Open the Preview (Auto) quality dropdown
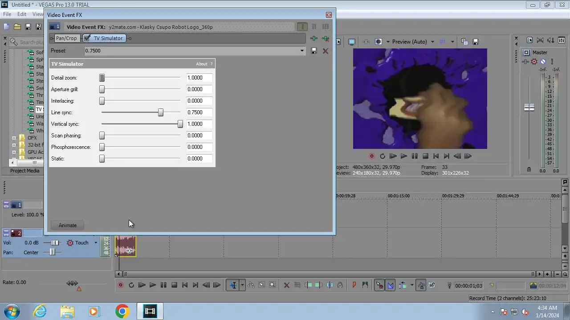Screen dimensions: 570x320 432,42
